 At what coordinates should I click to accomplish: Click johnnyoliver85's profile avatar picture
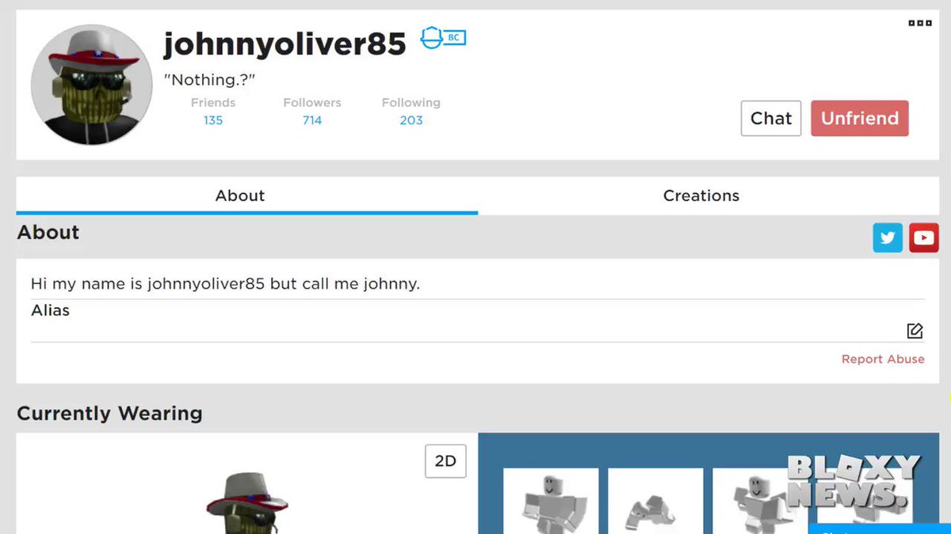91,85
